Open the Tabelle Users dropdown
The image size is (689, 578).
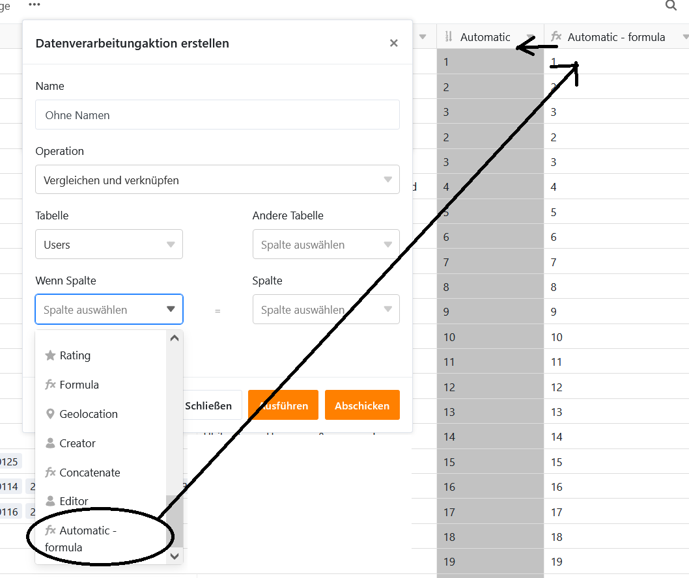(109, 245)
